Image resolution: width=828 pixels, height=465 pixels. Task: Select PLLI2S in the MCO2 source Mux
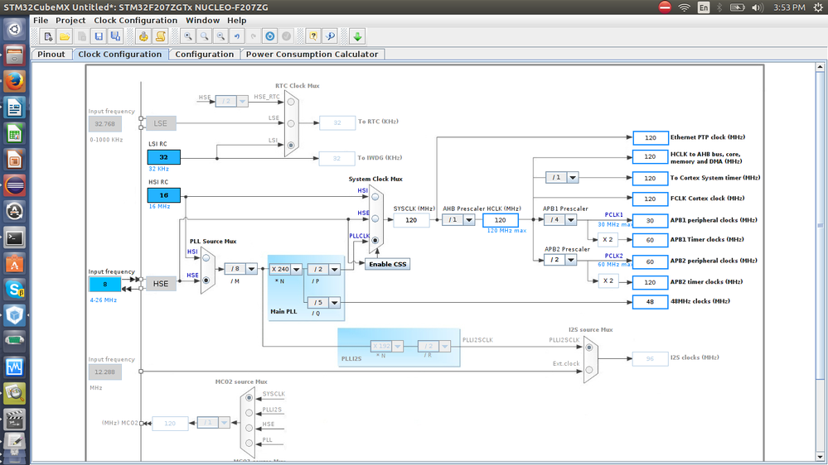coord(249,413)
